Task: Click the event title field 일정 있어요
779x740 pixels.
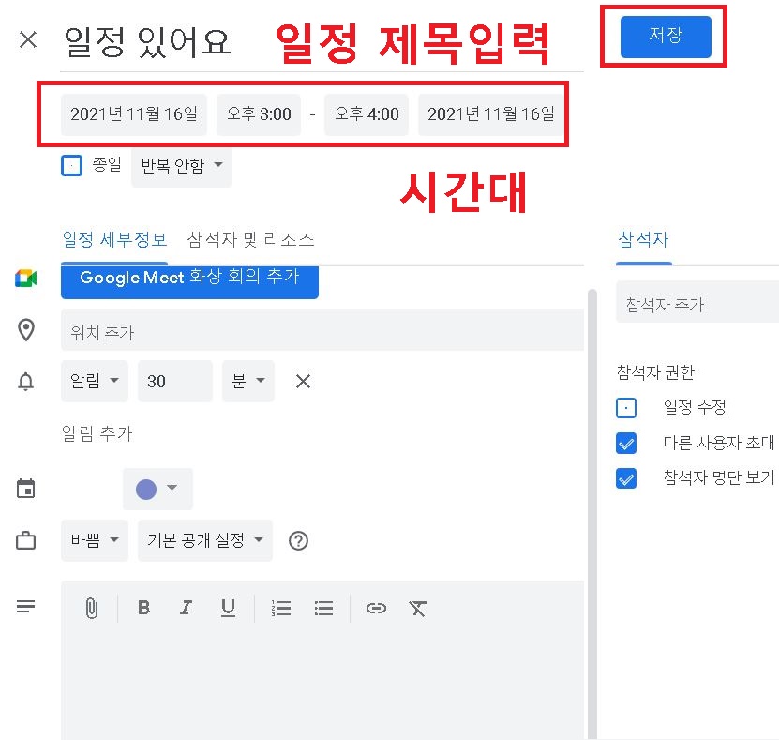Action: click(x=322, y=42)
